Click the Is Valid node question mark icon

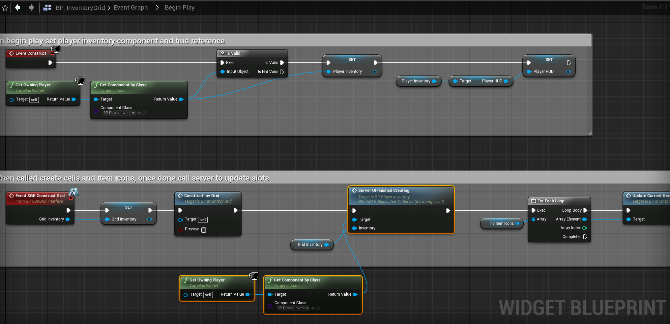coord(222,53)
